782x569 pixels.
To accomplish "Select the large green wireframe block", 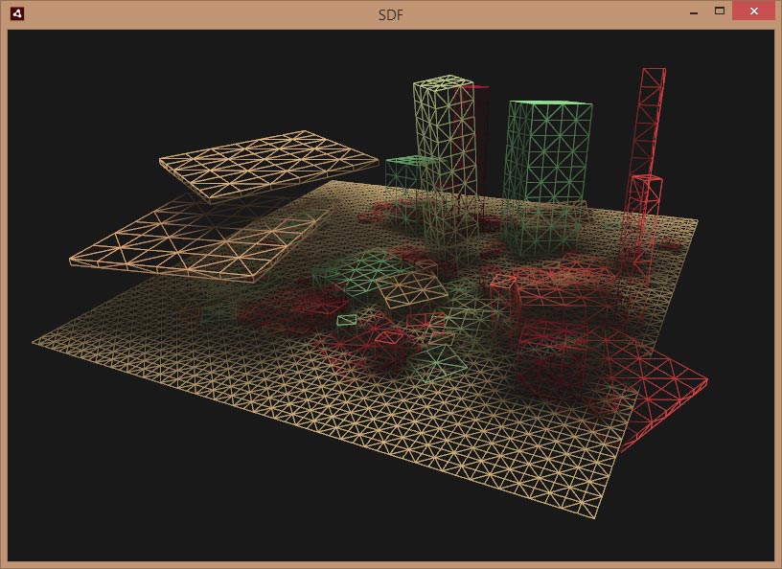I will click(x=548, y=153).
